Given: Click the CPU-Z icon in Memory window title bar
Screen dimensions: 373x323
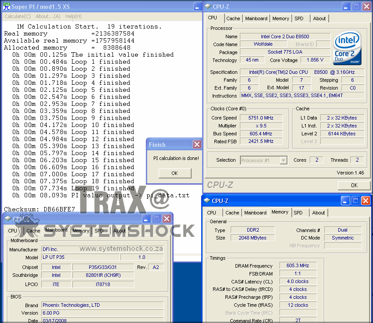Looking at the screenshot, I should [207, 201].
